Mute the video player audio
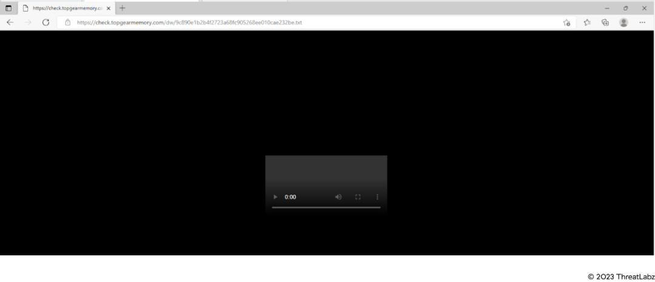The height and width of the screenshot is (282, 655). [338, 197]
